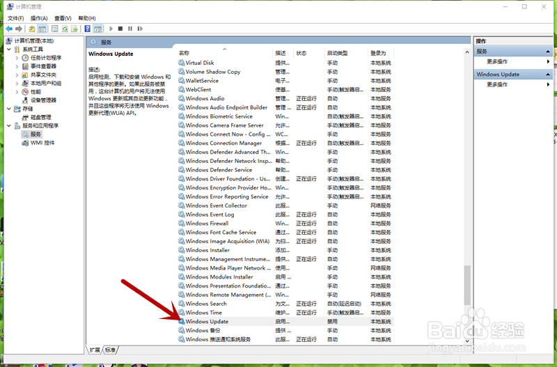Open the 帮助(H) menu
Image resolution: width=557 pixels, height=367 pixels.
coord(87,18)
